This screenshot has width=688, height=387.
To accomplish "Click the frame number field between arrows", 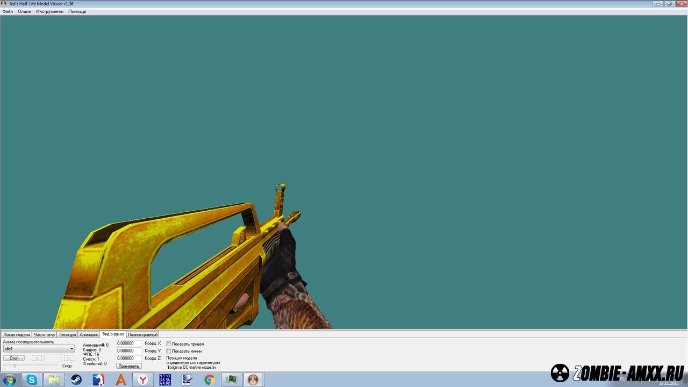I will [53, 358].
